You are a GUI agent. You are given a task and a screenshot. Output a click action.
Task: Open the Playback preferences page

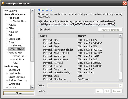(x=13, y=32)
